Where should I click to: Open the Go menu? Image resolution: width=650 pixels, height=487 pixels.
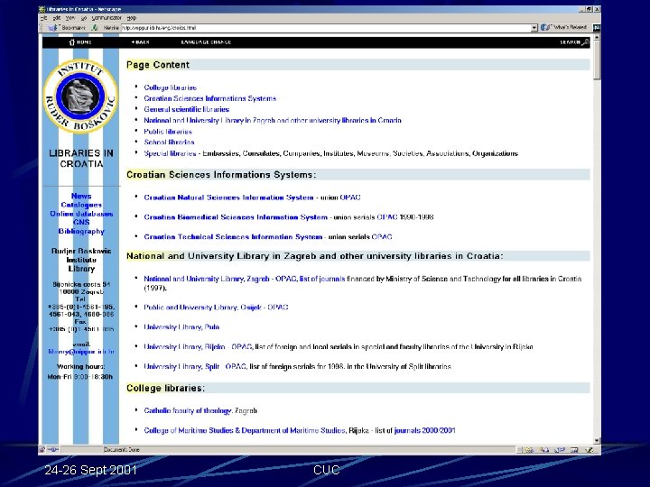click(84, 18)
